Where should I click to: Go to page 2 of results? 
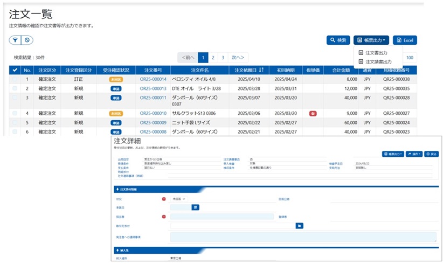point(213,57)
